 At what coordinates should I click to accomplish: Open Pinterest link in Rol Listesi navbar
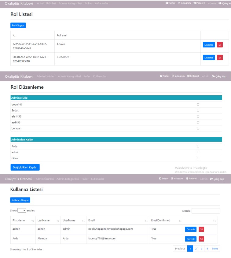coord(199,3)
